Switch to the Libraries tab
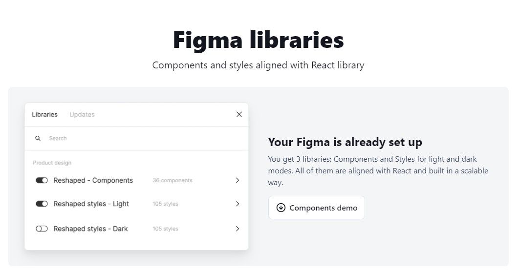 click(44, 114)
